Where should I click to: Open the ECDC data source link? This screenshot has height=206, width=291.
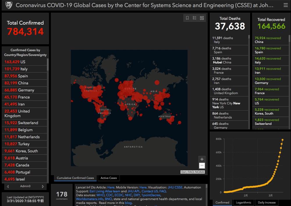coord(119,195)
